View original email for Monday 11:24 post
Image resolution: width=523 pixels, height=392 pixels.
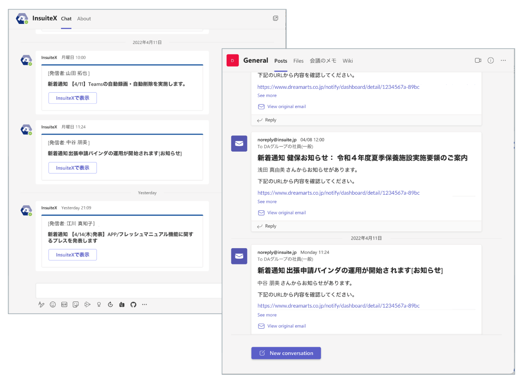pyautogui.click(x=282, y=326)
